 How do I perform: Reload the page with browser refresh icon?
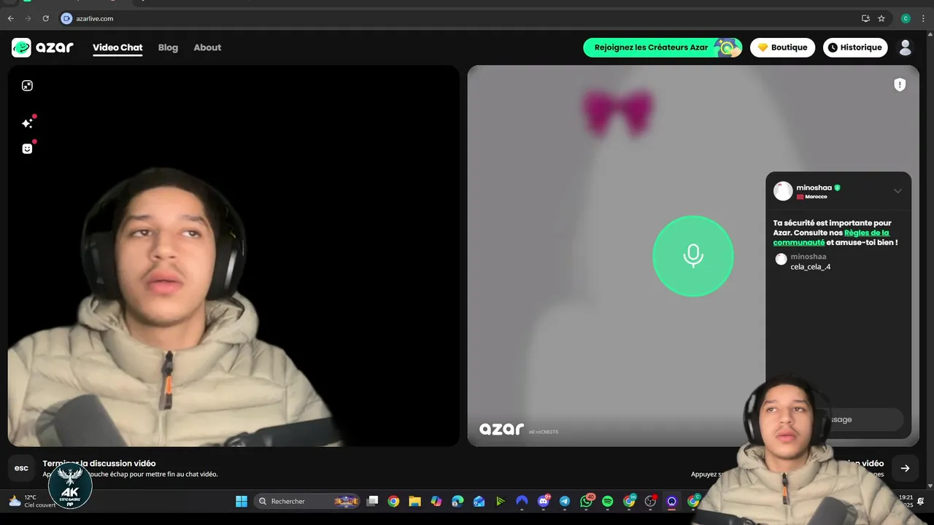[x=45, y=18]
